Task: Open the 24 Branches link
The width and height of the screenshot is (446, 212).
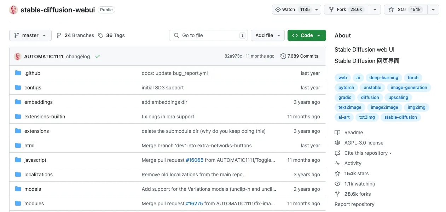Action: tap(75, 35)
